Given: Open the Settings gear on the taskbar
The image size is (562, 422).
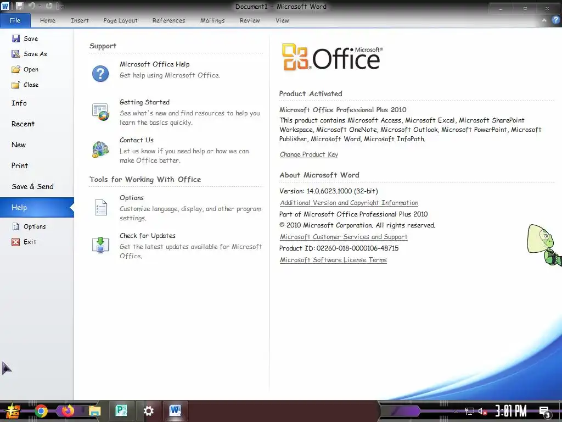Looking at the screenshot, I should (x=148, y=411).
